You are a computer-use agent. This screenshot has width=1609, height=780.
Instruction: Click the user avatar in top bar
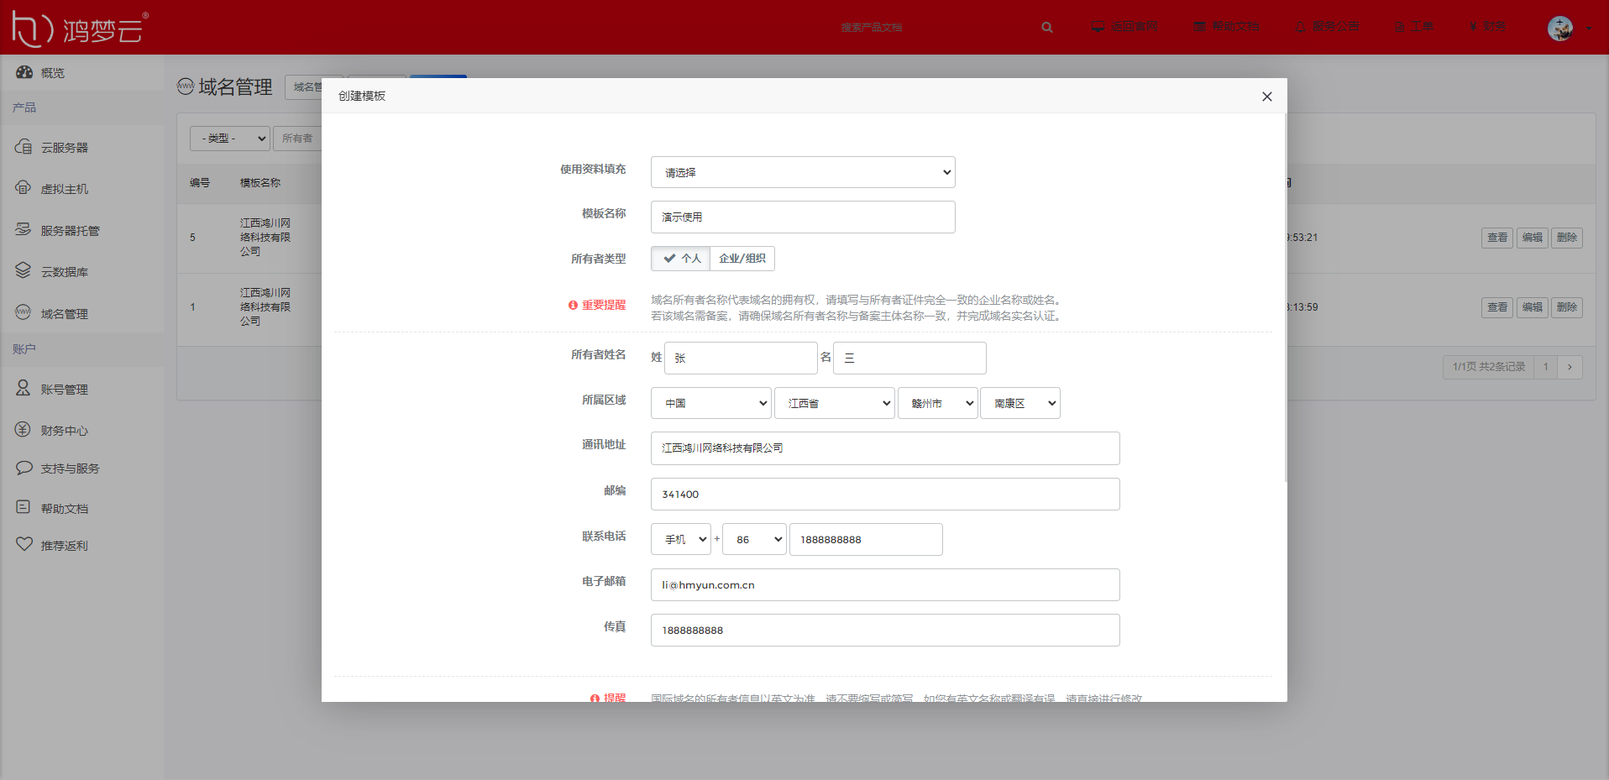click(1560, 28)
